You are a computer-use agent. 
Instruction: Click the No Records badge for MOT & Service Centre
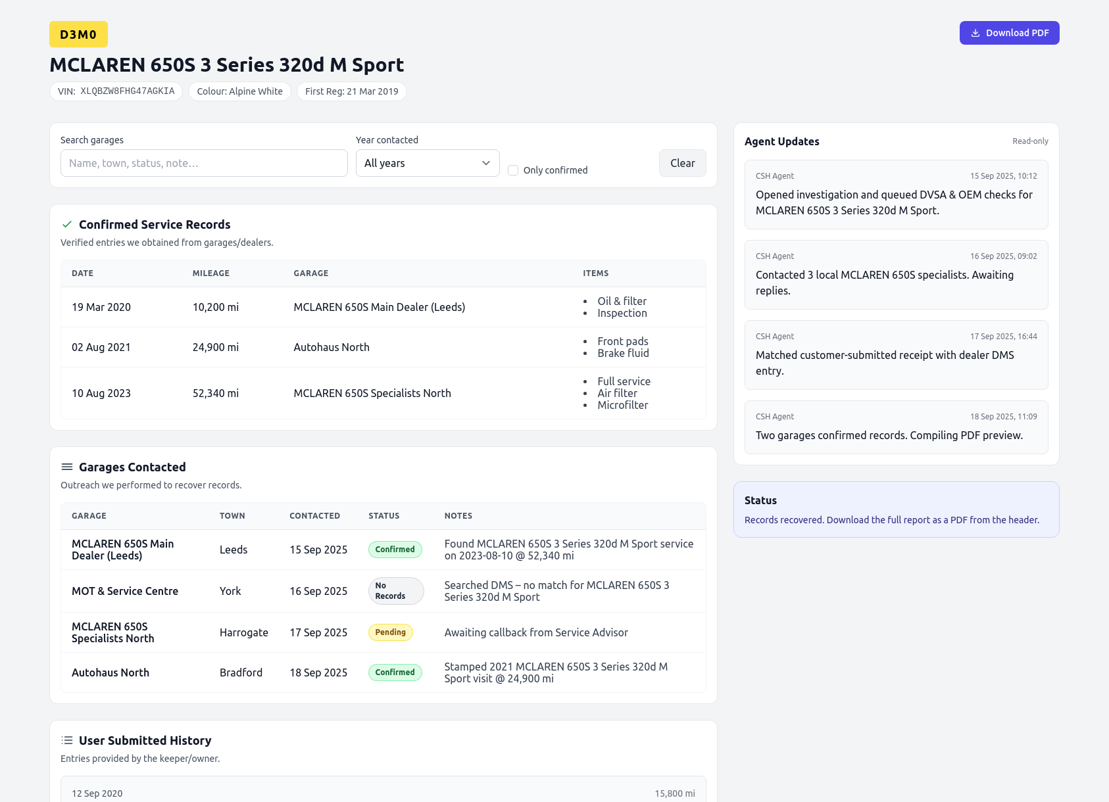click(x=395, y=590)
